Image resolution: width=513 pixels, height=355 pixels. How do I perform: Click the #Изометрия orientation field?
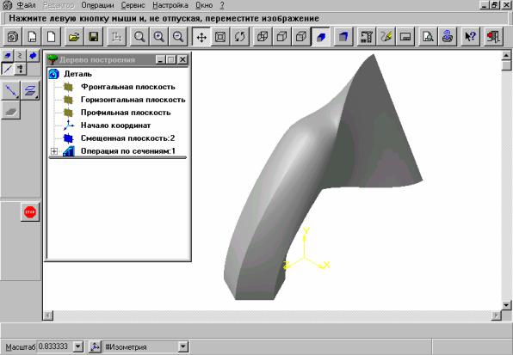tap(141, 346)
